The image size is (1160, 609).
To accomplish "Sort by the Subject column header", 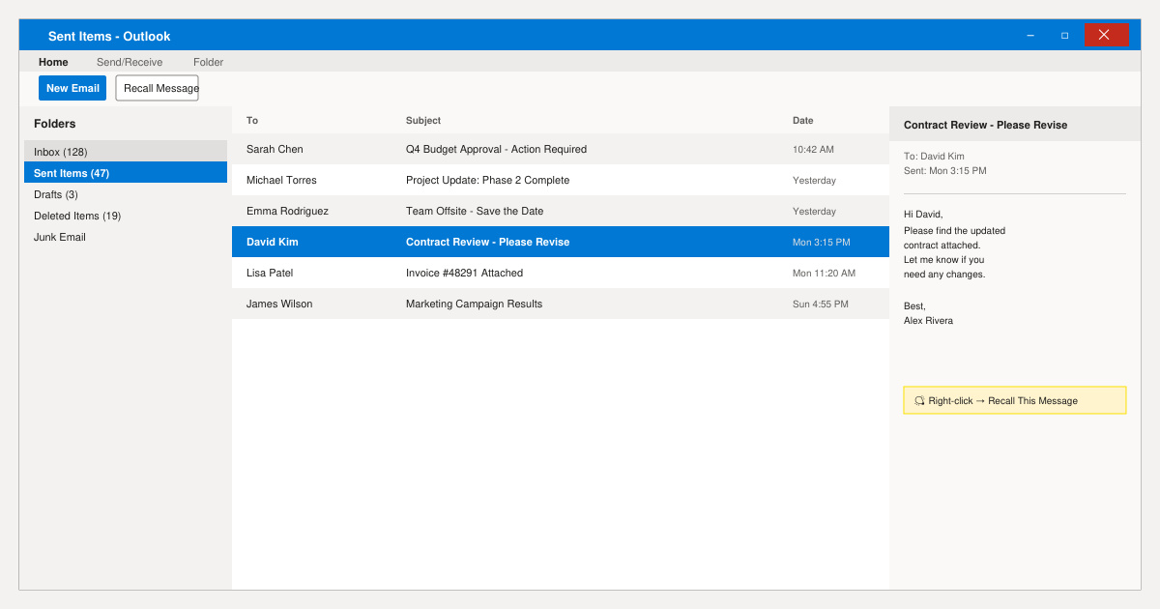I will click(x=423, y=121).
